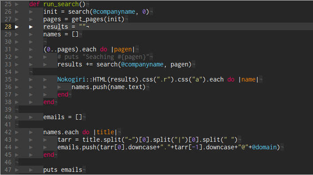Screen dimensions: 313x175
Task: Click the names array on line 29
Action: coord(52,35)
